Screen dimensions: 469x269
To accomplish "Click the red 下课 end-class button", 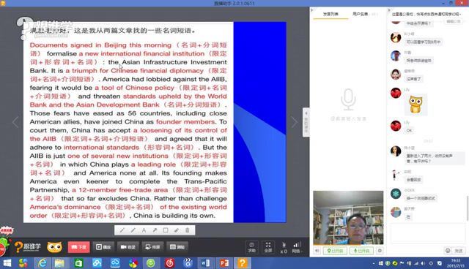I will coord(78,247).
